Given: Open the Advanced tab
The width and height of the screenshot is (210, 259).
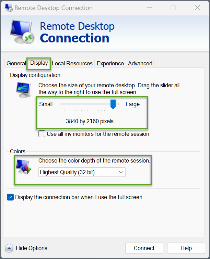Looking at the screenshot, I should (140, 63).
